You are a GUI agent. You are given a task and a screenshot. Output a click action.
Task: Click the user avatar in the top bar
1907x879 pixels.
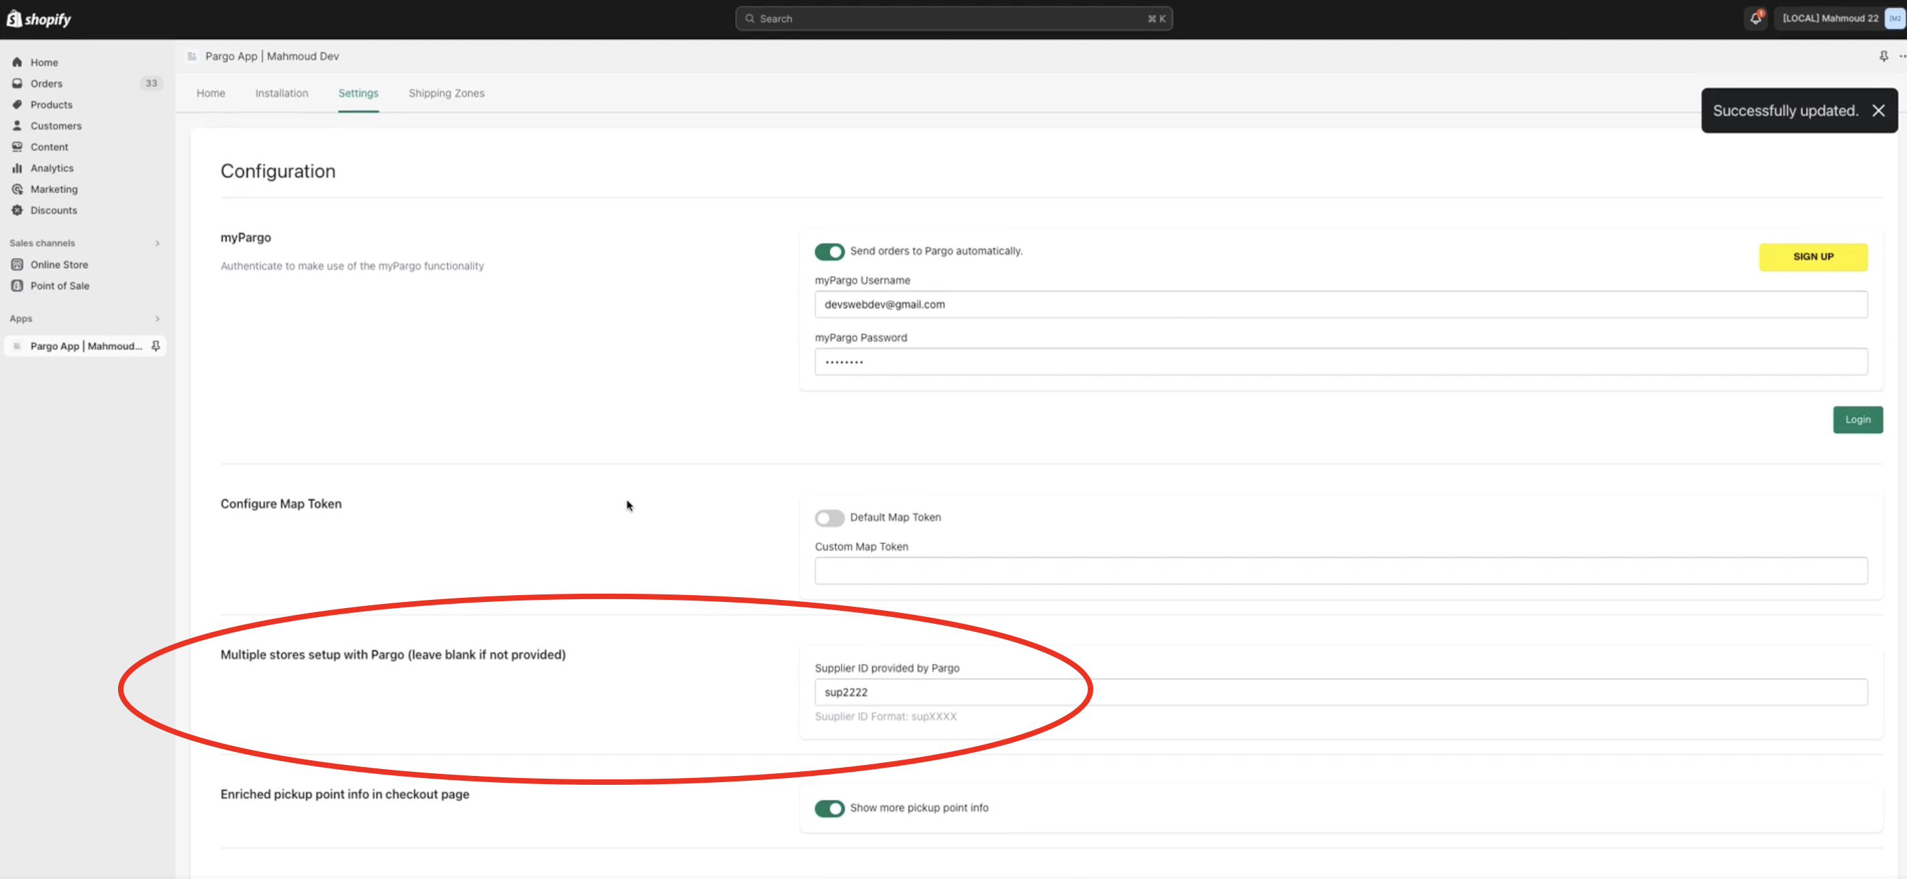pos(1895,18)
